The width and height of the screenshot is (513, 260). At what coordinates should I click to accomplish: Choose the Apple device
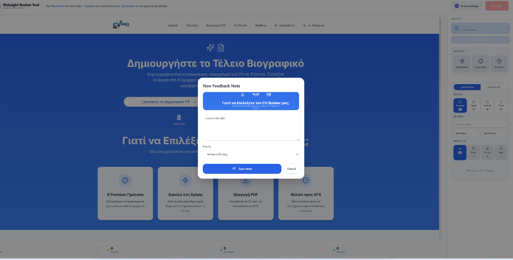[474, 105]
